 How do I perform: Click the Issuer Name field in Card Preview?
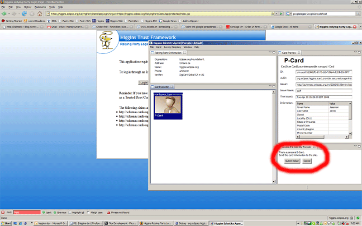[324, 91]
